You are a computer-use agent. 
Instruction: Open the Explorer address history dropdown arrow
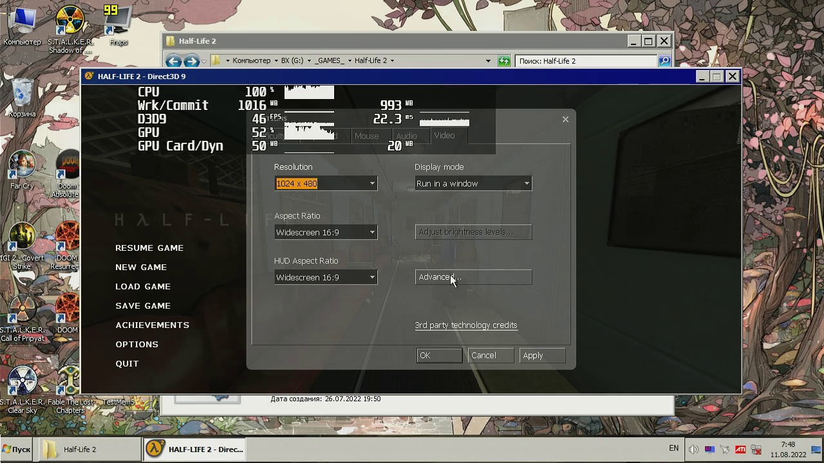point(488,60)
